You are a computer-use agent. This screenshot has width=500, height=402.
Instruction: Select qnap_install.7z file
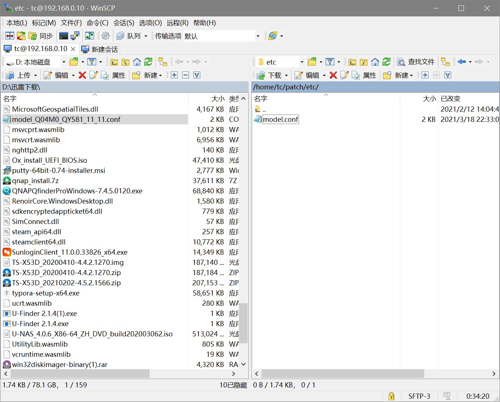point(35,181)
